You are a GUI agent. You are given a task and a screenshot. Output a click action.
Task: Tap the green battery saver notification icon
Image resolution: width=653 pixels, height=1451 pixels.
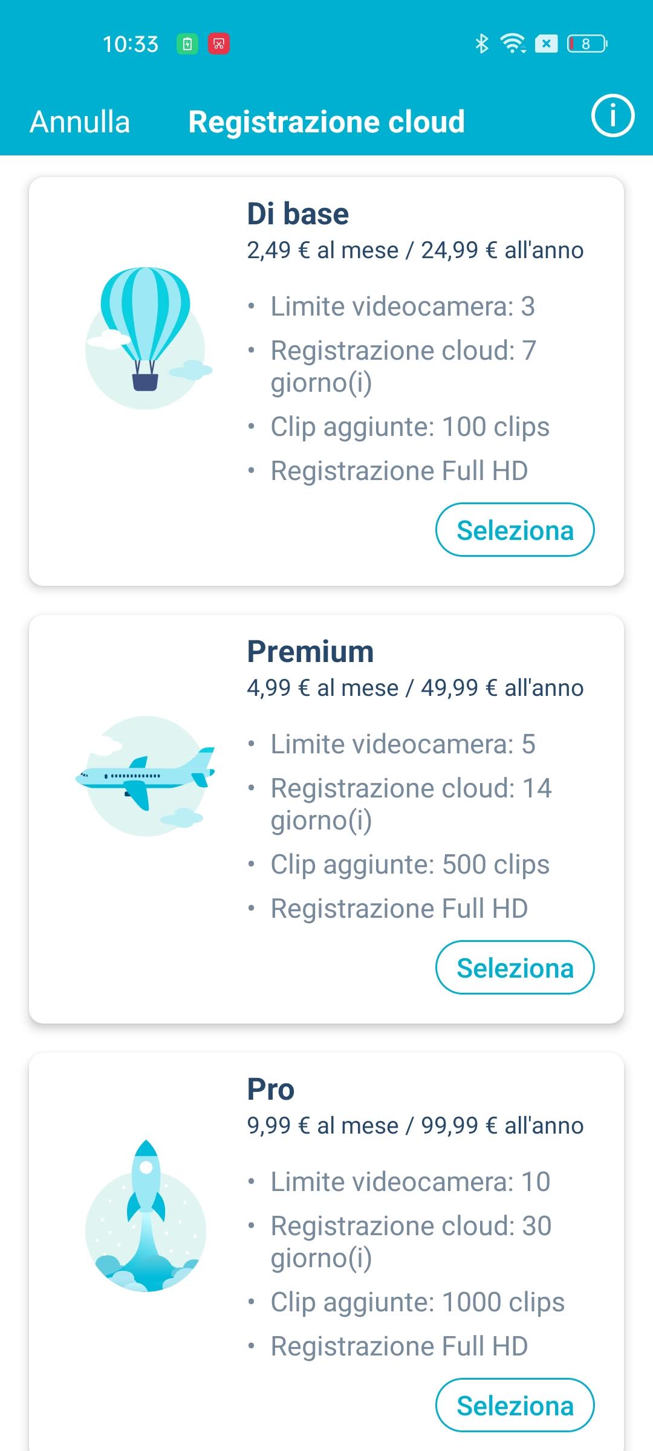tap(187, 44)
